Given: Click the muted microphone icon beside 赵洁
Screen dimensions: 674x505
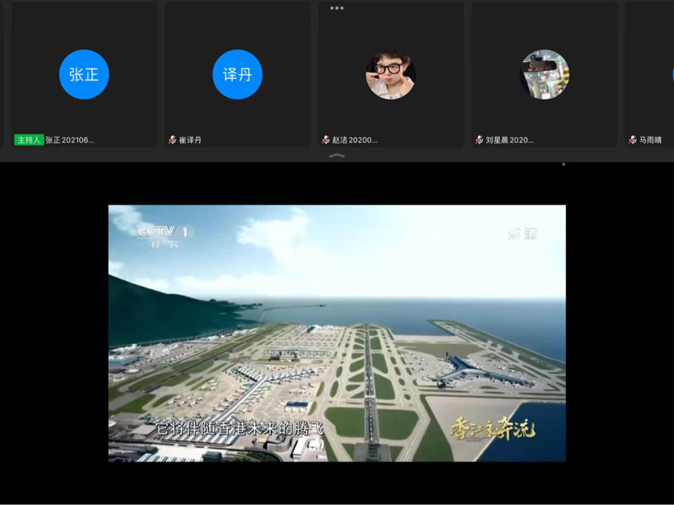Looking at the screenshot, I should [x=325, y=140].
